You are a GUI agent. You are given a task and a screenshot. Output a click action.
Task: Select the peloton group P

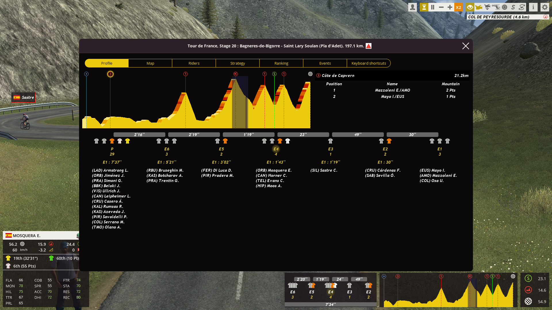click(112, 149)
